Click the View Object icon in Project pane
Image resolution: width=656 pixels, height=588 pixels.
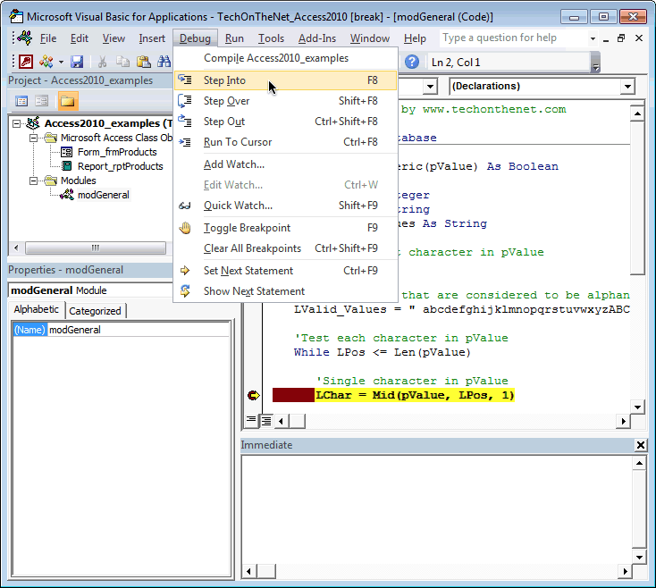(41, 101)
